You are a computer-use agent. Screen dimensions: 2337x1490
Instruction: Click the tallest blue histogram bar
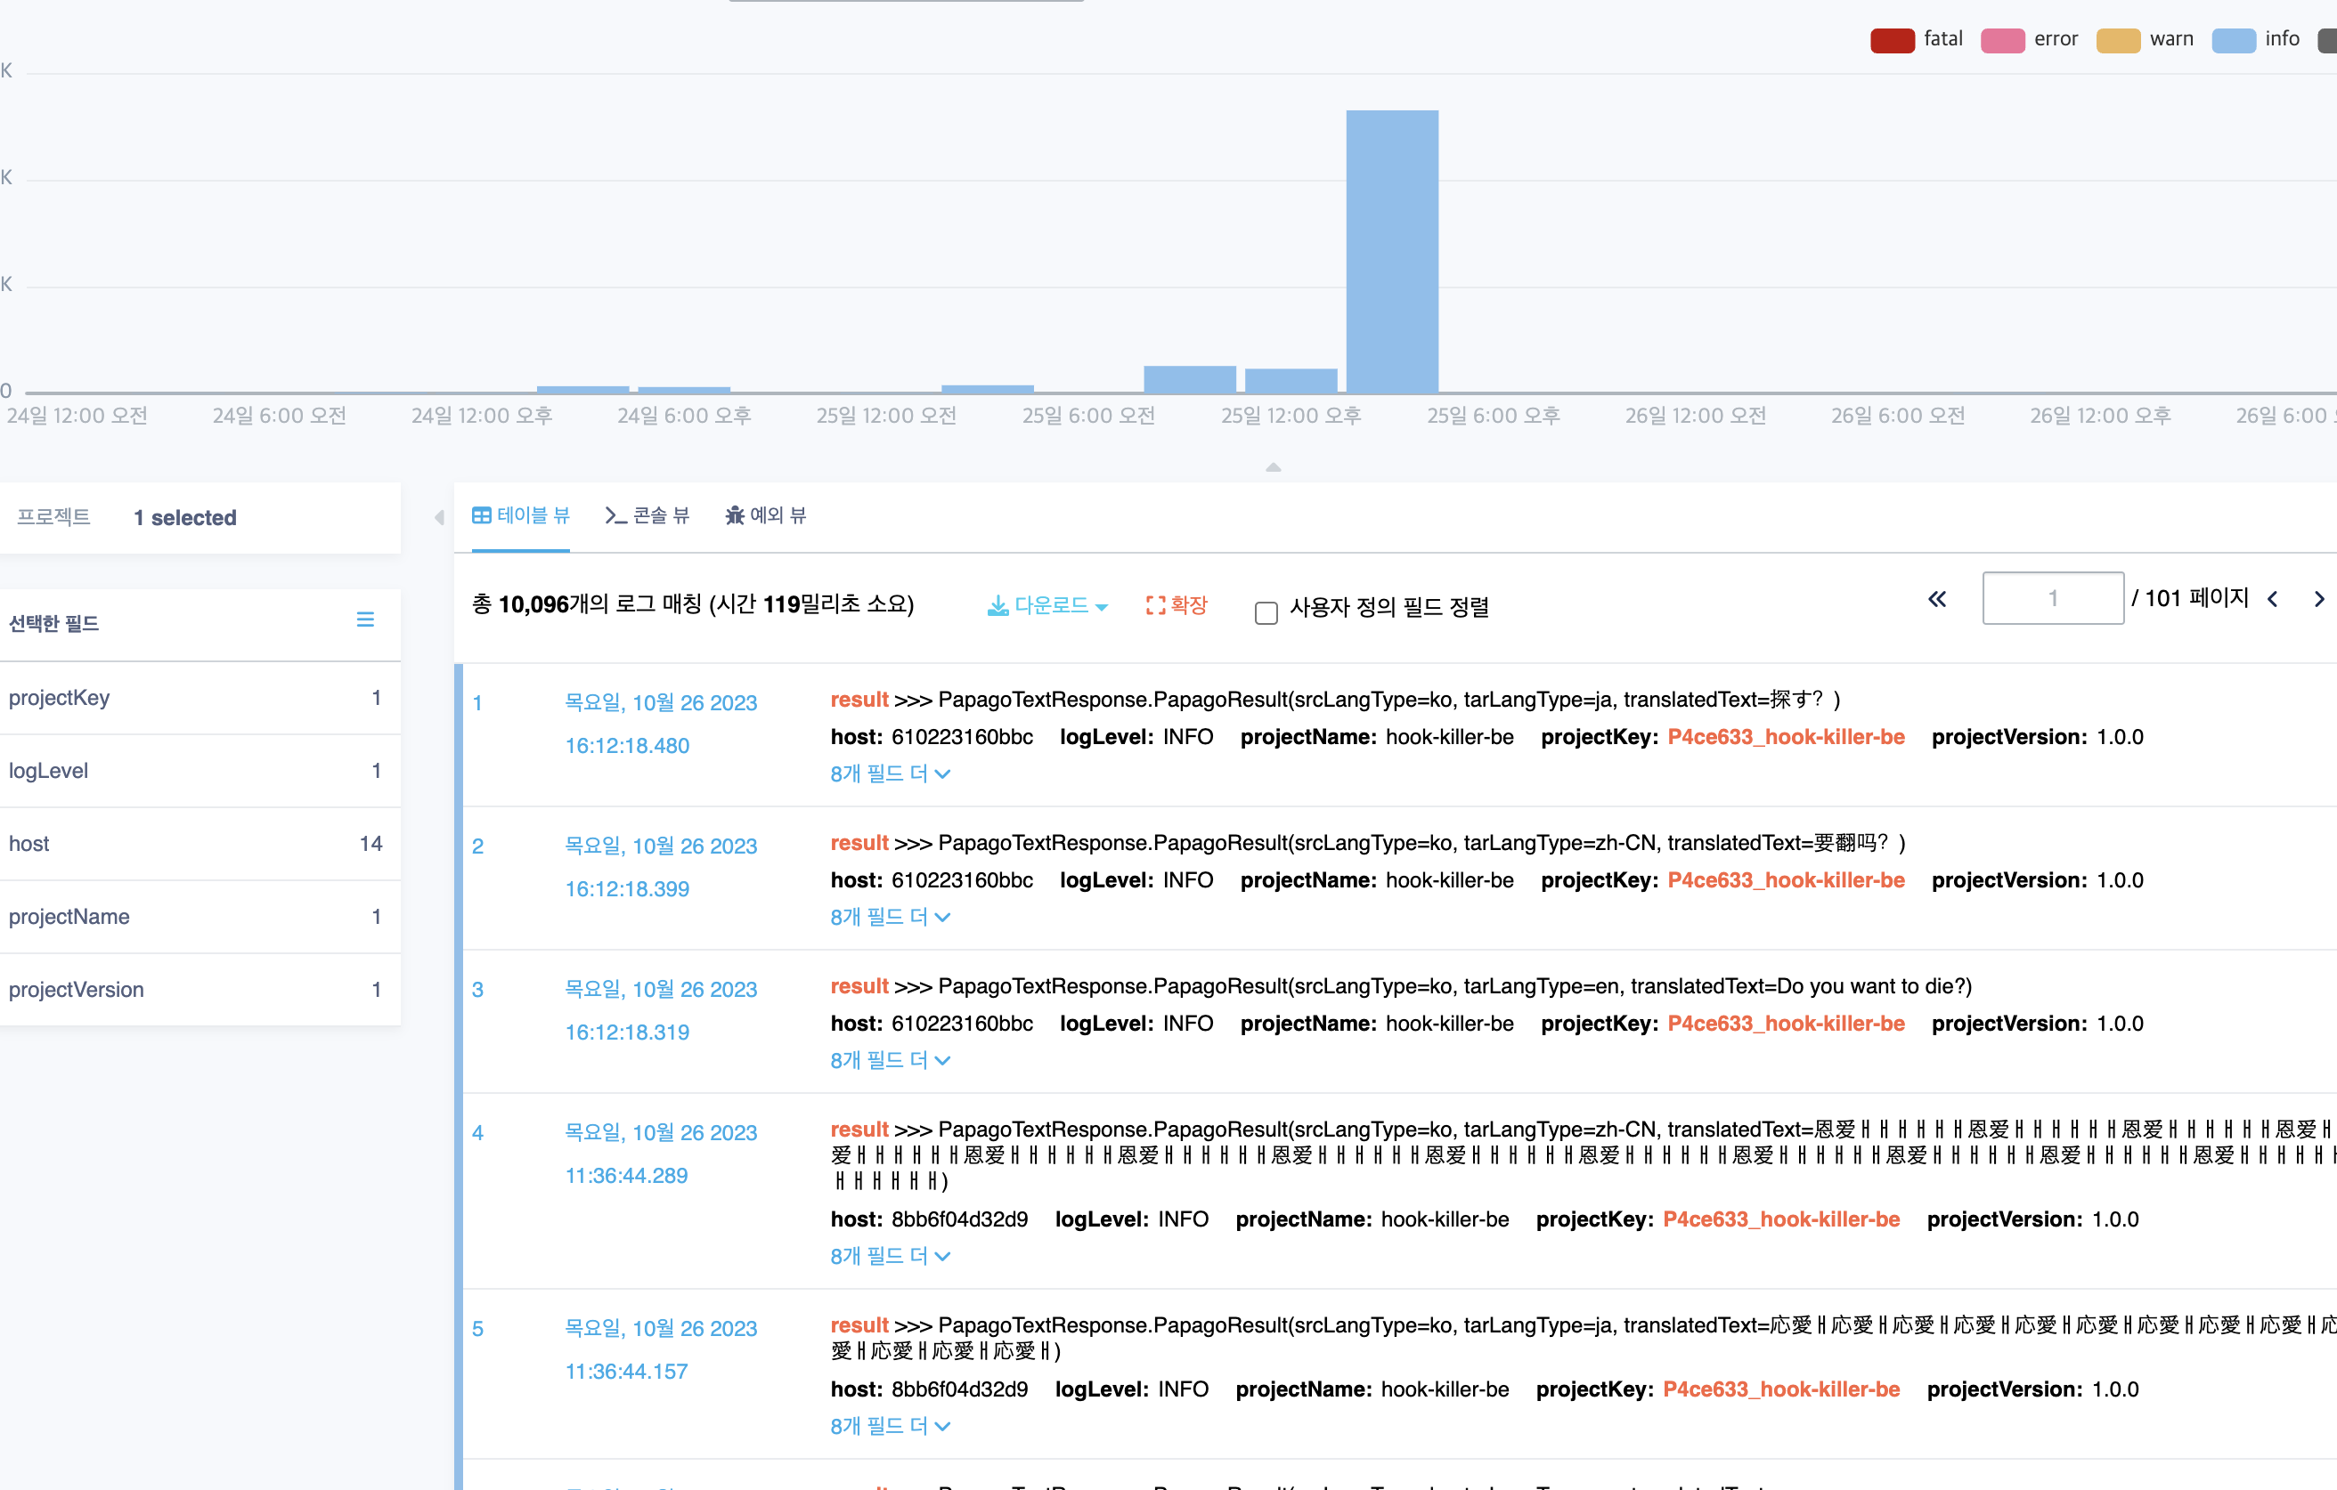pyautogui.click(x=1392, y=250)
